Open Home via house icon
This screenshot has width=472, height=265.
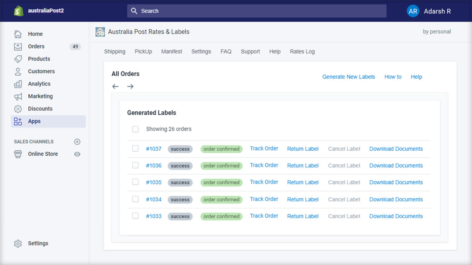click(x=18, y=34)
